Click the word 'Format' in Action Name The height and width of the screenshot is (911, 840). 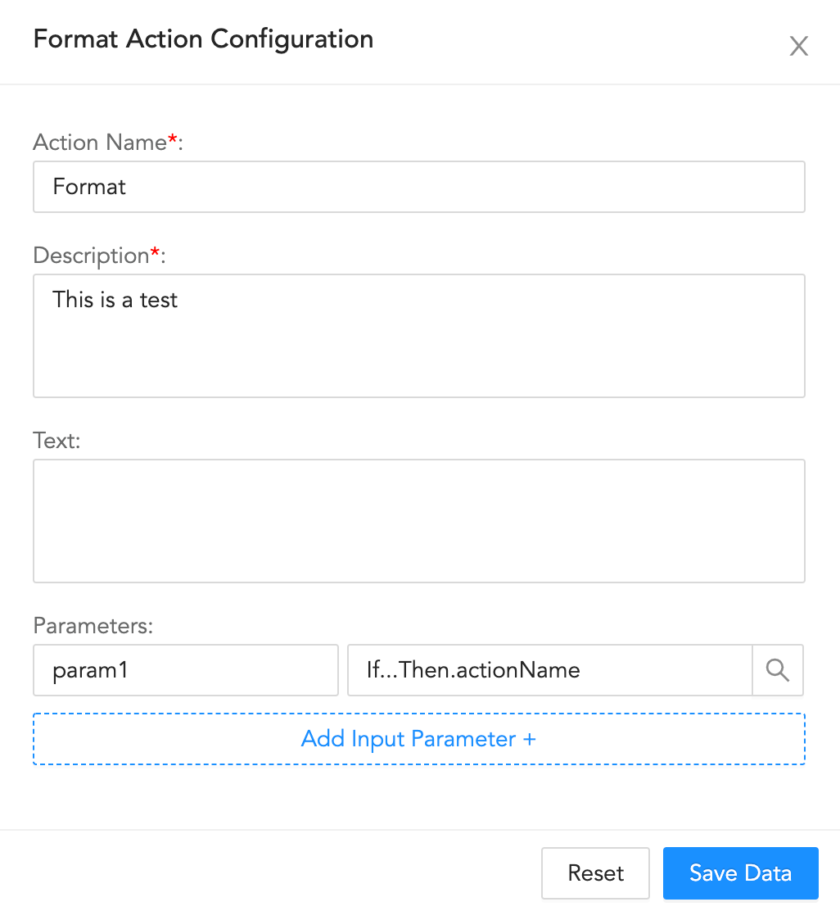click(89, 187)
